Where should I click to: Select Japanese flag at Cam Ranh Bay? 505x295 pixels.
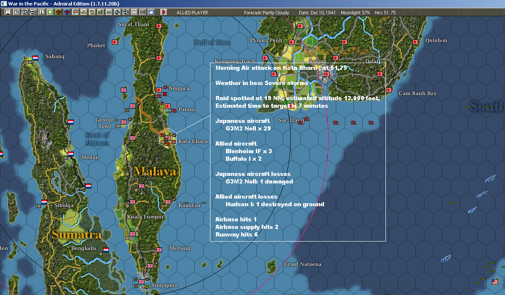[x=389, y=90]
